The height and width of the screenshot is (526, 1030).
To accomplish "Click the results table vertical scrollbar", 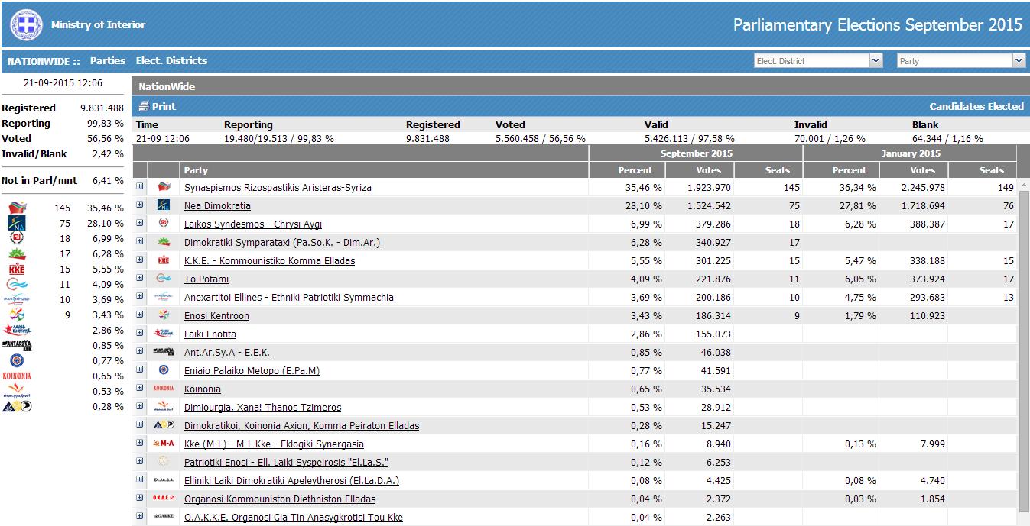I will pos(1024,344).
